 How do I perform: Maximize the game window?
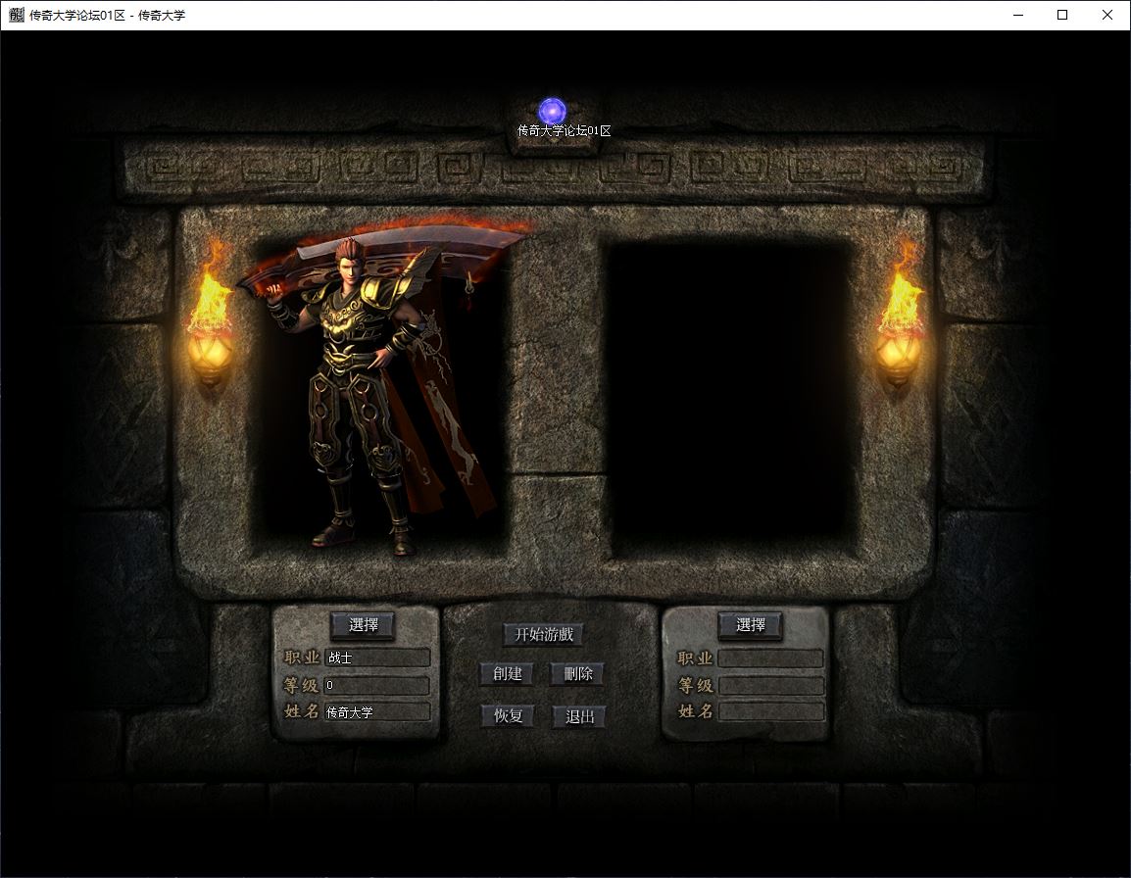(1062, 15)
